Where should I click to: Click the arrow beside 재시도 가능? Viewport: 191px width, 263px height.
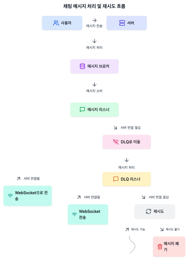tap(127, 229)
